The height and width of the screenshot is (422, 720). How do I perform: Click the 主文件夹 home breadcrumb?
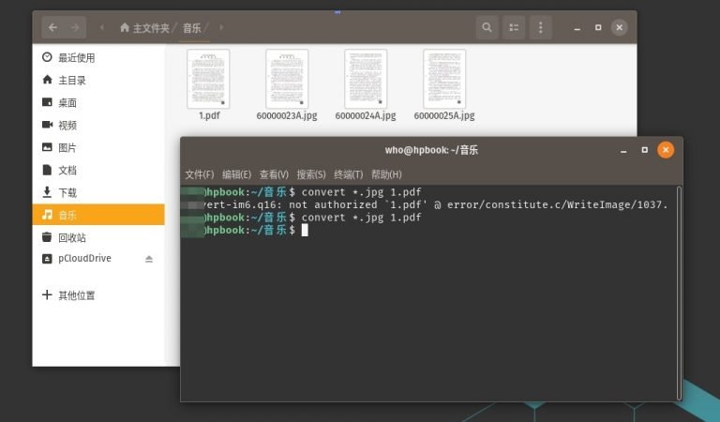coord(144,28)
